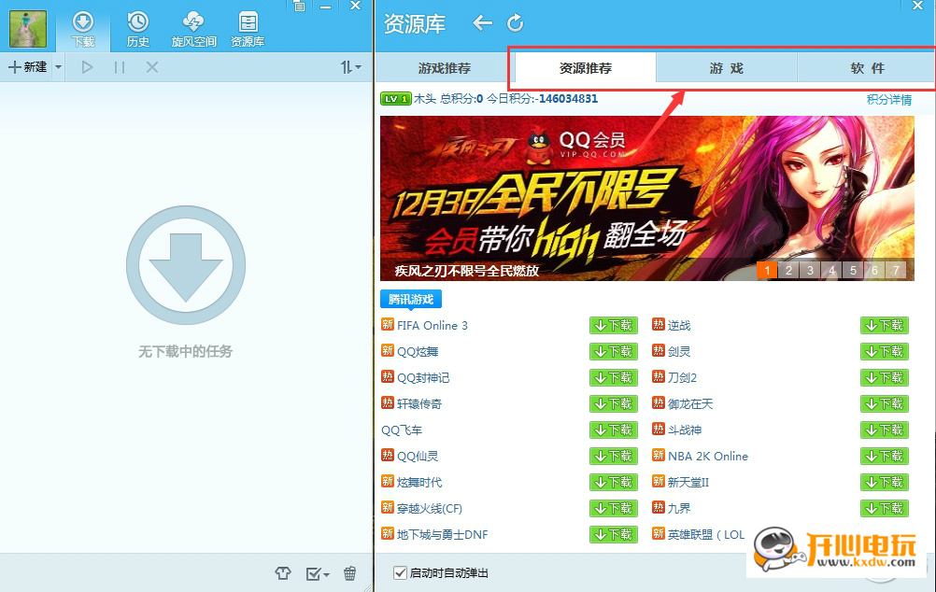936x592 pixels.
Task: Select slide 3 in the banner carousel
Action: [x=809, y=270]
